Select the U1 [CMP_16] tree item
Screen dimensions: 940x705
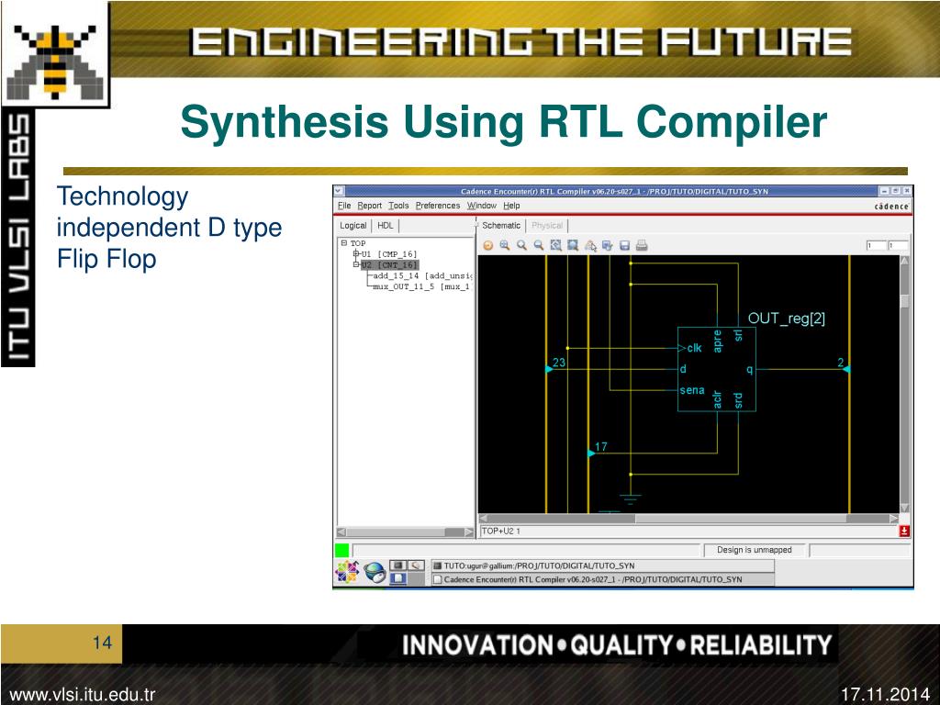(x=389, y=254)
